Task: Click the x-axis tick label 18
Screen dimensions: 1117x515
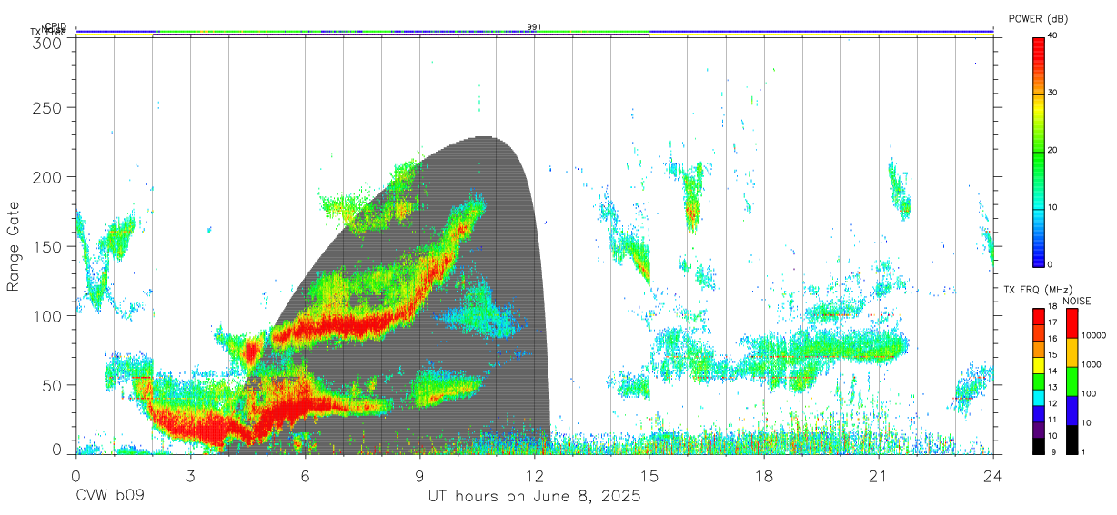Action: point(764,476)
